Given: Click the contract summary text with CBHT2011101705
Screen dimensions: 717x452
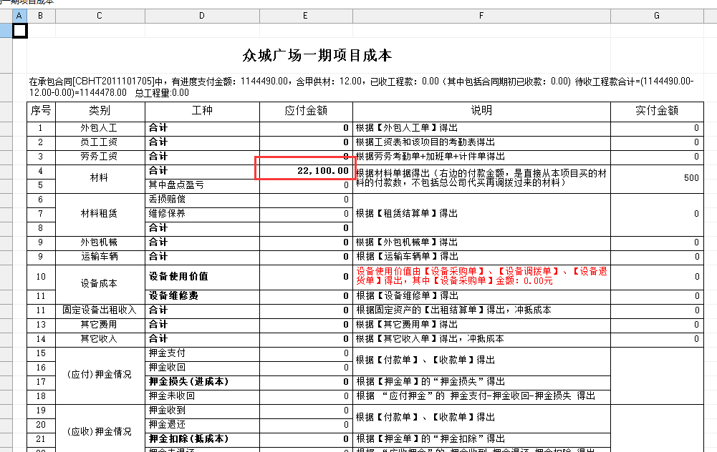Looking at the screenshot, I should point(358,87).
